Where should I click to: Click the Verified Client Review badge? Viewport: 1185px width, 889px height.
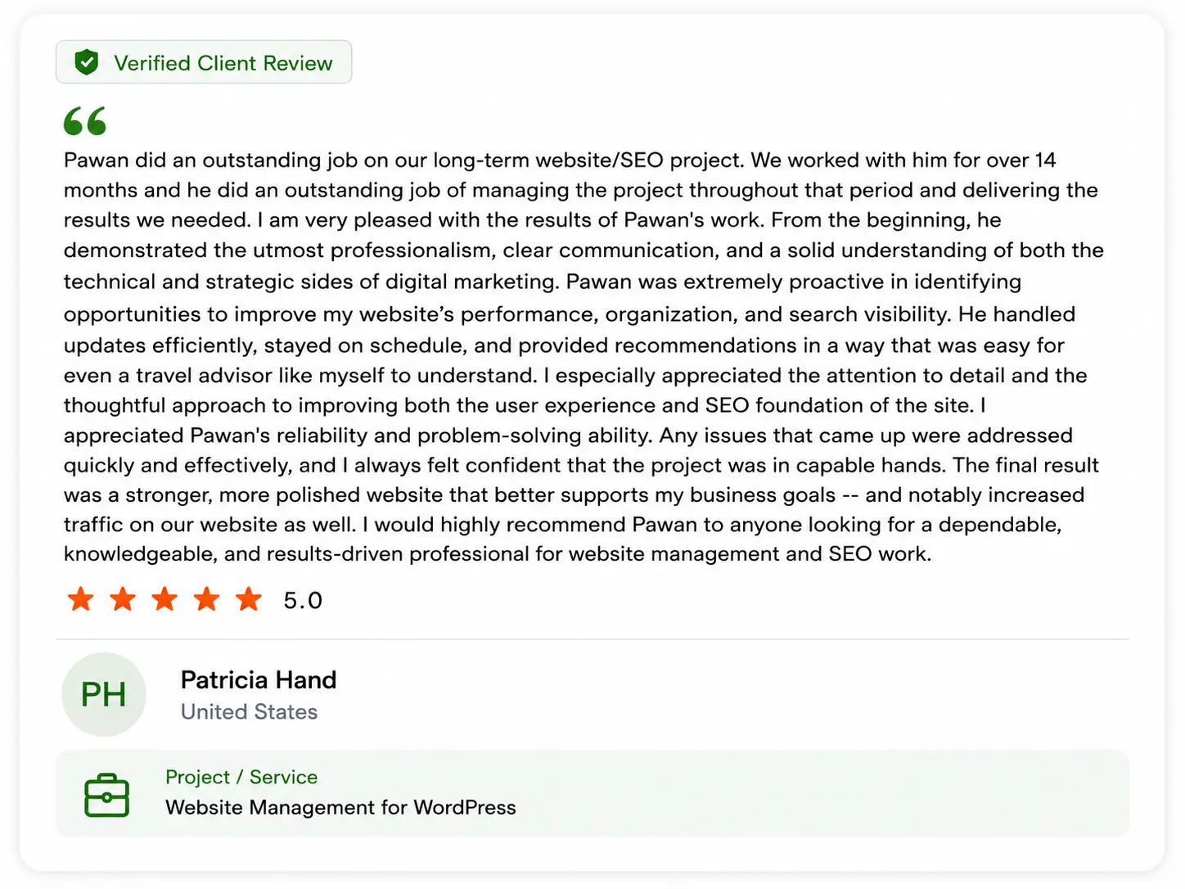pos(204,62)
